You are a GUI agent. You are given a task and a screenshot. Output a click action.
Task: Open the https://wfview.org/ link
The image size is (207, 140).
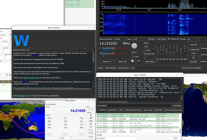pyautogui.click(x=31, y=78)
